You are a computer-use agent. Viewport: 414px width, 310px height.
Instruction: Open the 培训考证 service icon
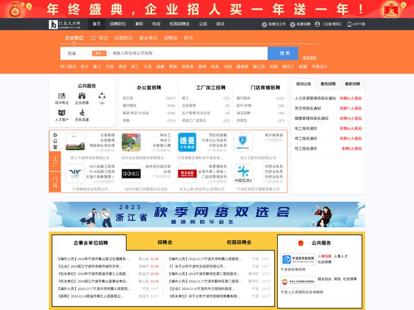[x=62, y=99]
